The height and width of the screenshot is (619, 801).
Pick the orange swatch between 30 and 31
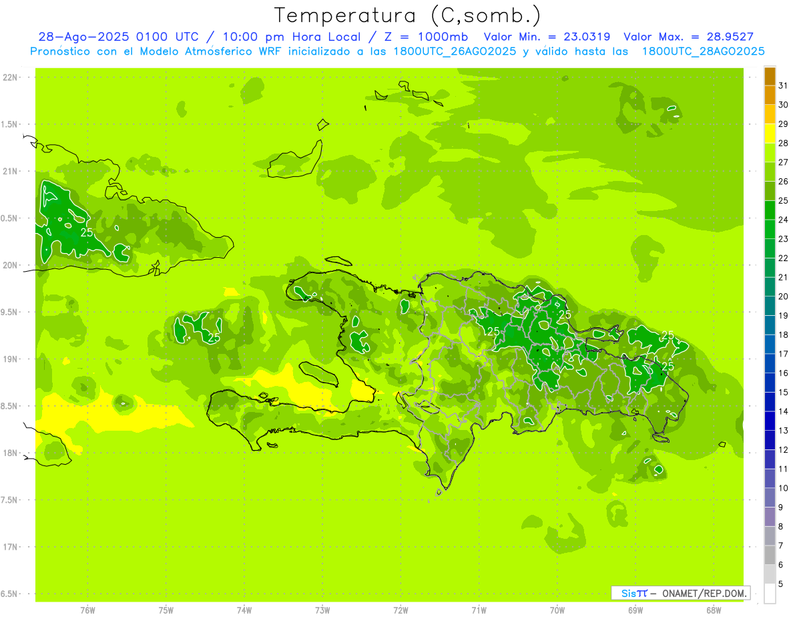tap(770, 95)
